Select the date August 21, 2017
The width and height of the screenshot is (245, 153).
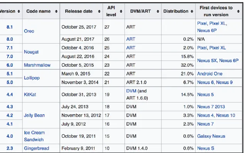point(78,39)
